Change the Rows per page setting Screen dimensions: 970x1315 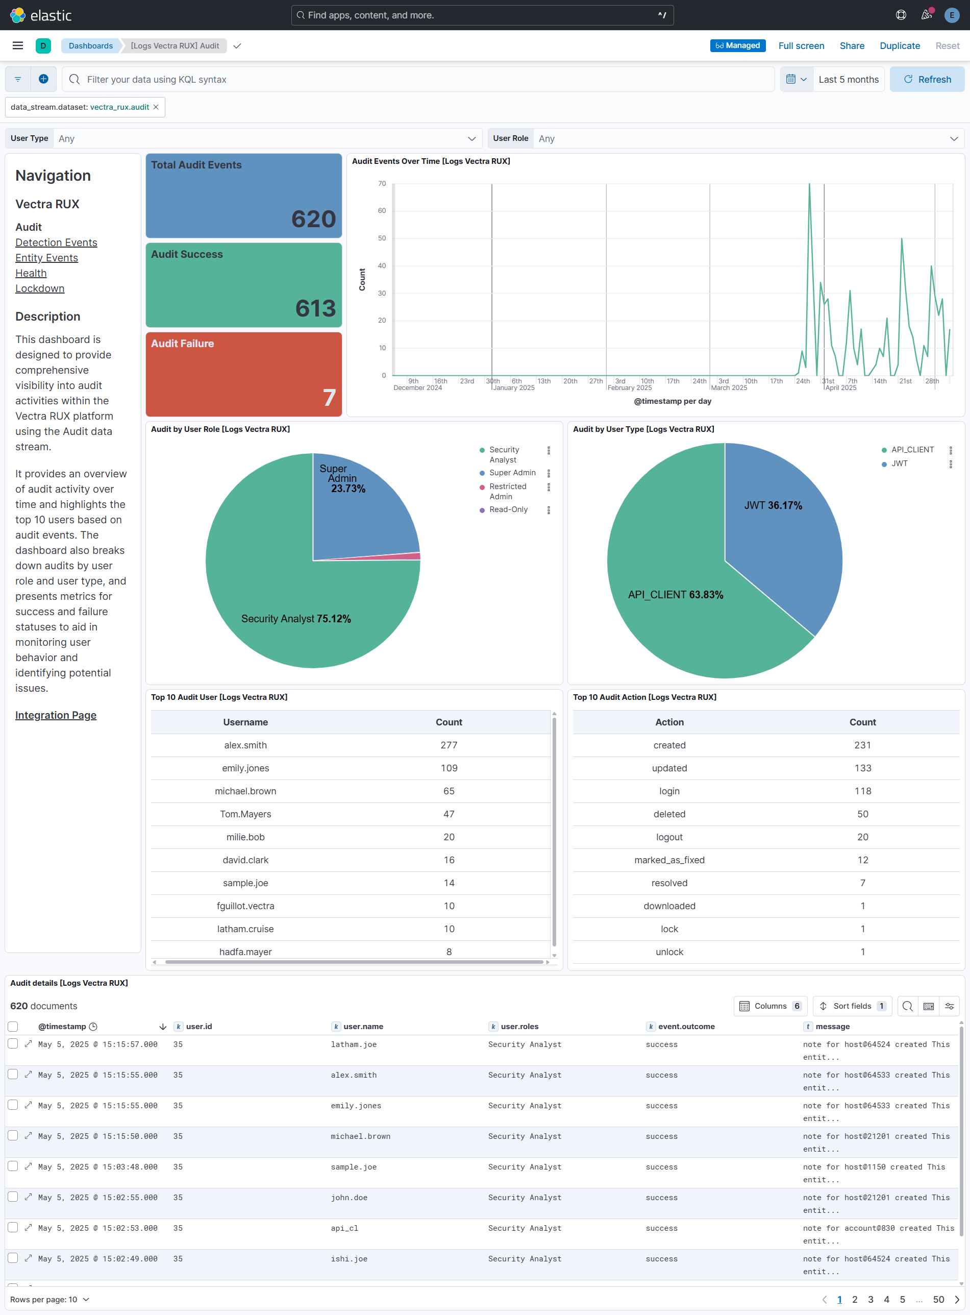(x=50, y=1299)
